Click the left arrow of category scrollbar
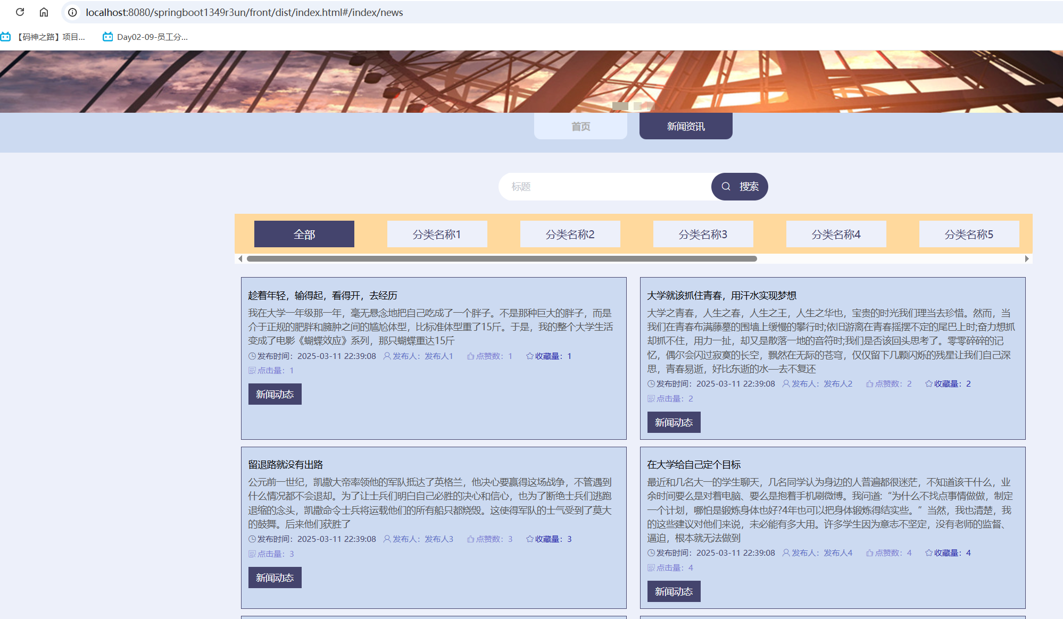The image size is (1063, 619). coord(240,259)
